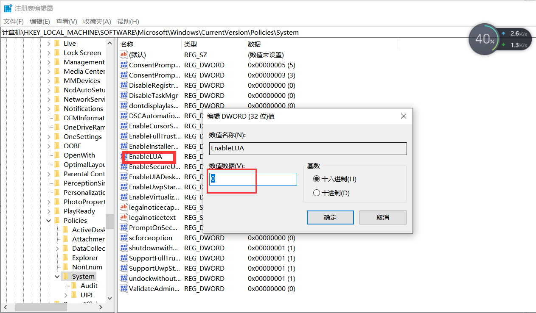Open the 查看(V) menu
Image resolution: width=536 pixels, height=313 pixels.
tap(67, 21)
